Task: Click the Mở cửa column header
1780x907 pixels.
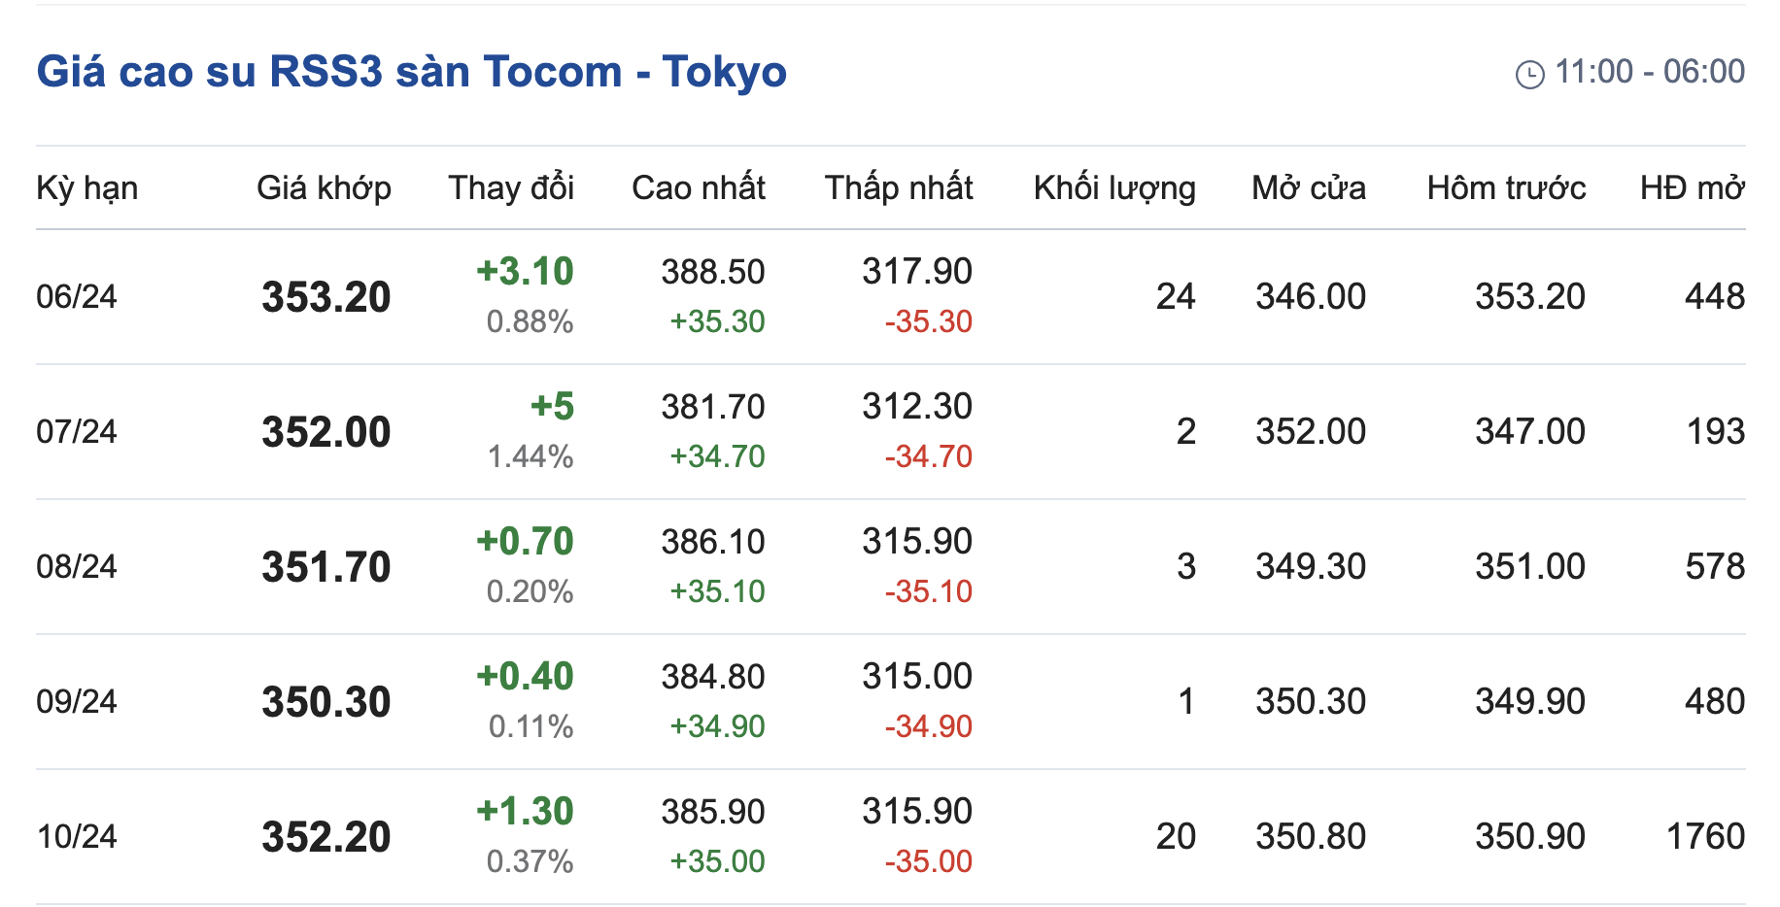Action: coord(1308,187)
